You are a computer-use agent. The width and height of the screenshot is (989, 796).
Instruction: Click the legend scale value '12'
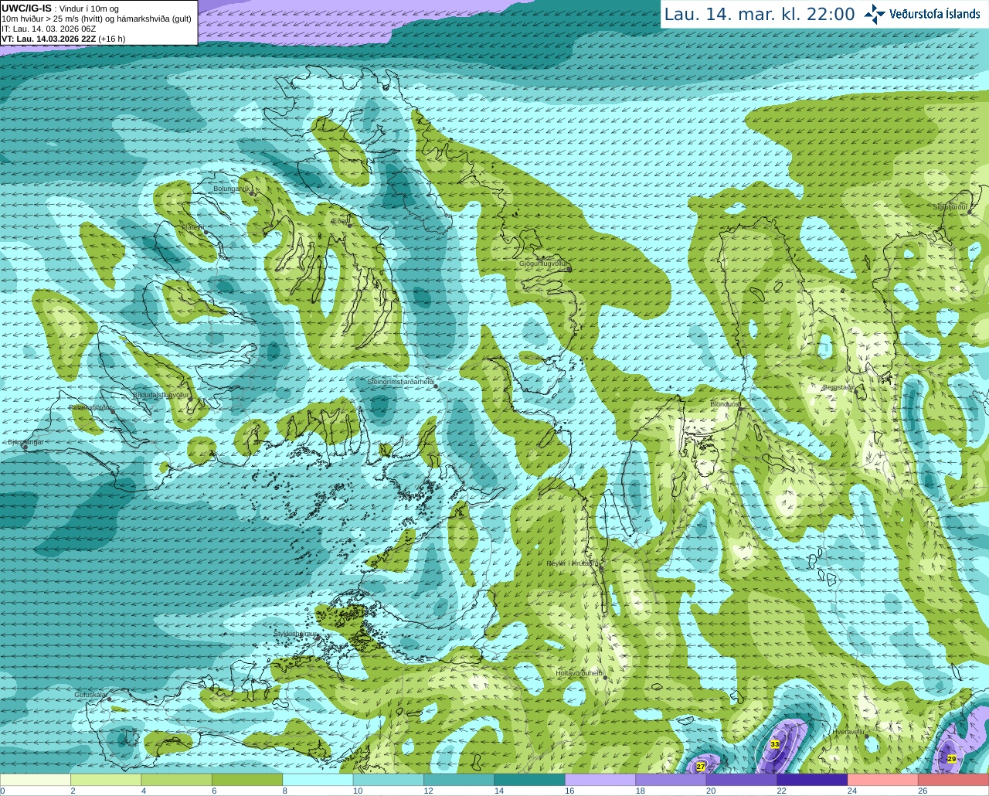coord(428,791)
